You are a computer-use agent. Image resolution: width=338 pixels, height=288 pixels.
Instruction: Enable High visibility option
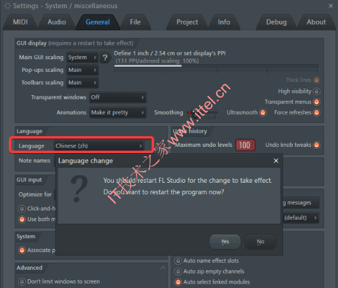pyautogui.click(x=317, y=91)
